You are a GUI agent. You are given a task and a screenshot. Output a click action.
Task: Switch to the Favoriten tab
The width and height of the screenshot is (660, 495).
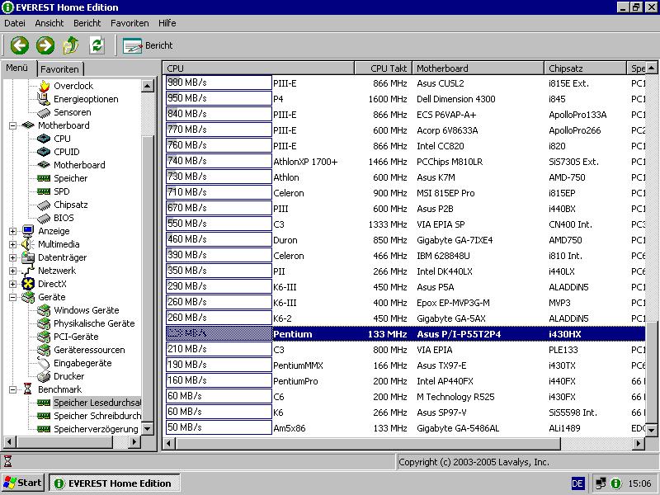pos(59,69)
